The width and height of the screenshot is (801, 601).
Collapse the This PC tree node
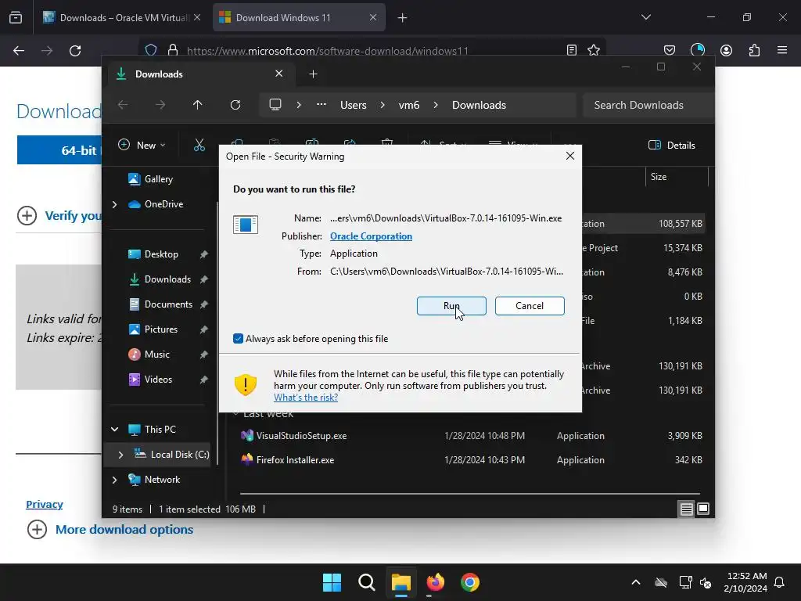pyautogui.click(x=114, y=430)
